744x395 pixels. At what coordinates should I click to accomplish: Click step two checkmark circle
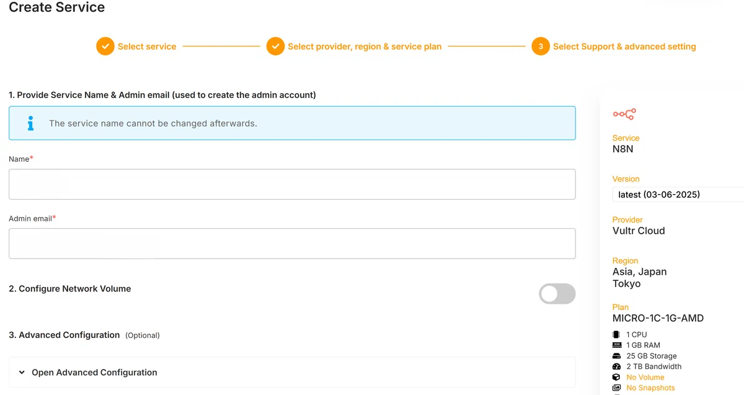275,47
